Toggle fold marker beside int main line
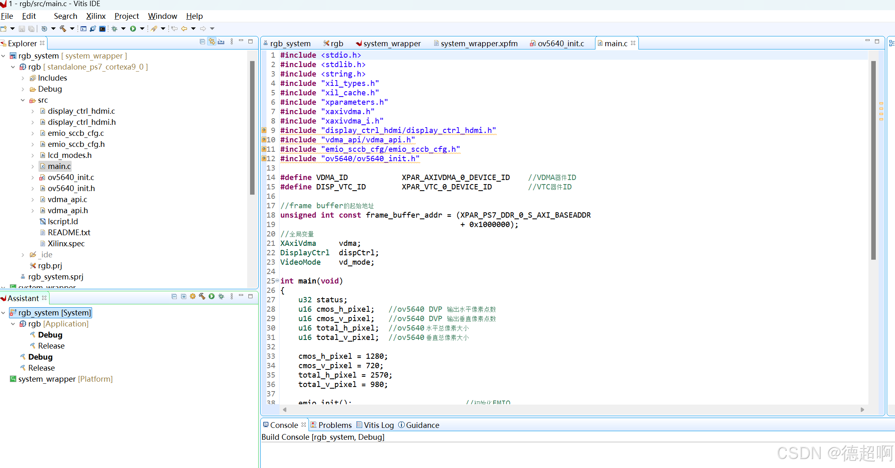 277,281
